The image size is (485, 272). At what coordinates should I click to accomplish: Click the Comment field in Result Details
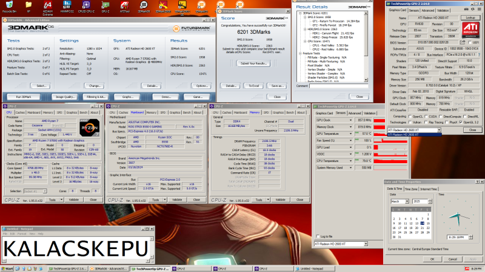338,86
